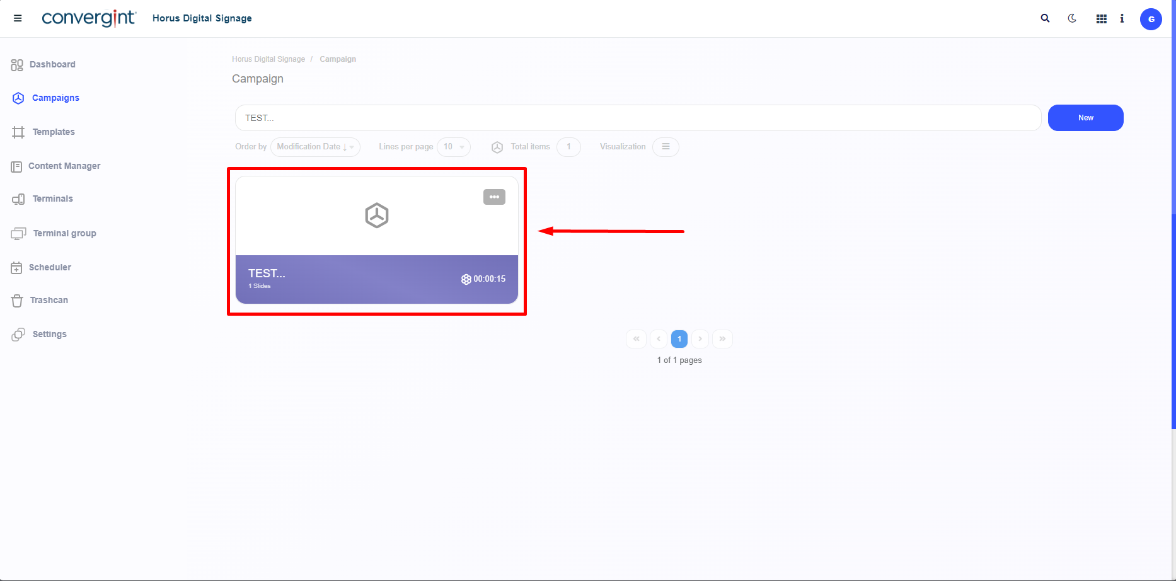Go to Dashboard in sidebar
Screen dimensions: 1176x581
(52, 64)
